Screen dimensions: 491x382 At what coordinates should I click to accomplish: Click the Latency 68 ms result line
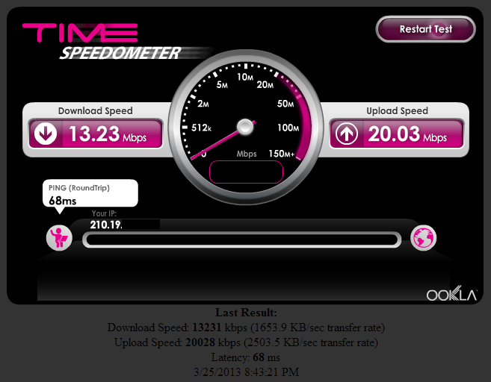[246, 357]
